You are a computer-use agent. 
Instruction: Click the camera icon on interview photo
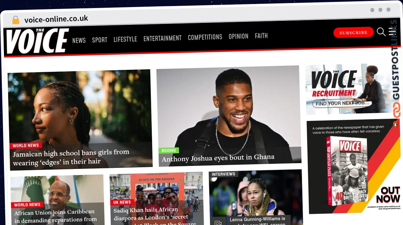218,222
